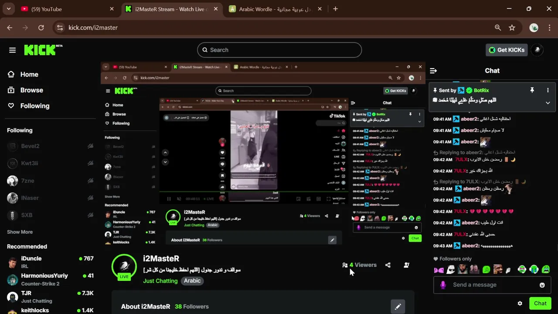
Task: Expand the pinned chat message chevron
Action: [x=548, y=103]
